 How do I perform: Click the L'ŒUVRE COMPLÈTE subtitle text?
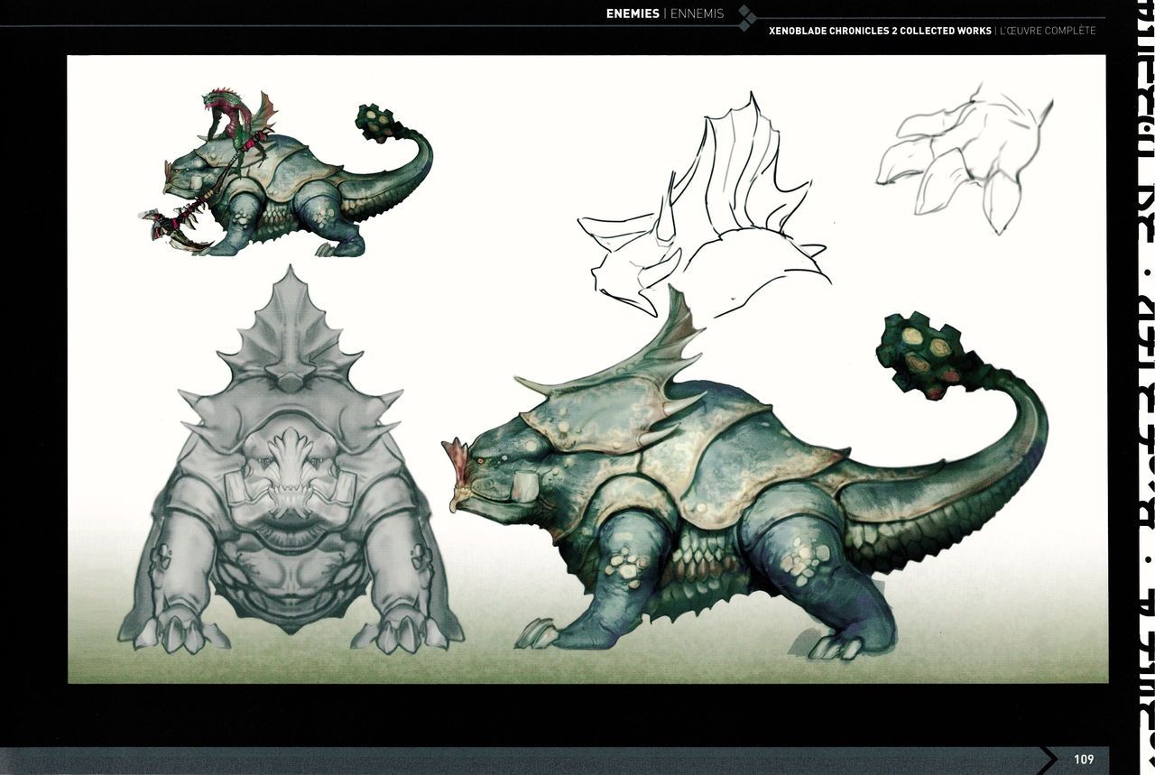pyautogui.click(x=1048, y=31)
